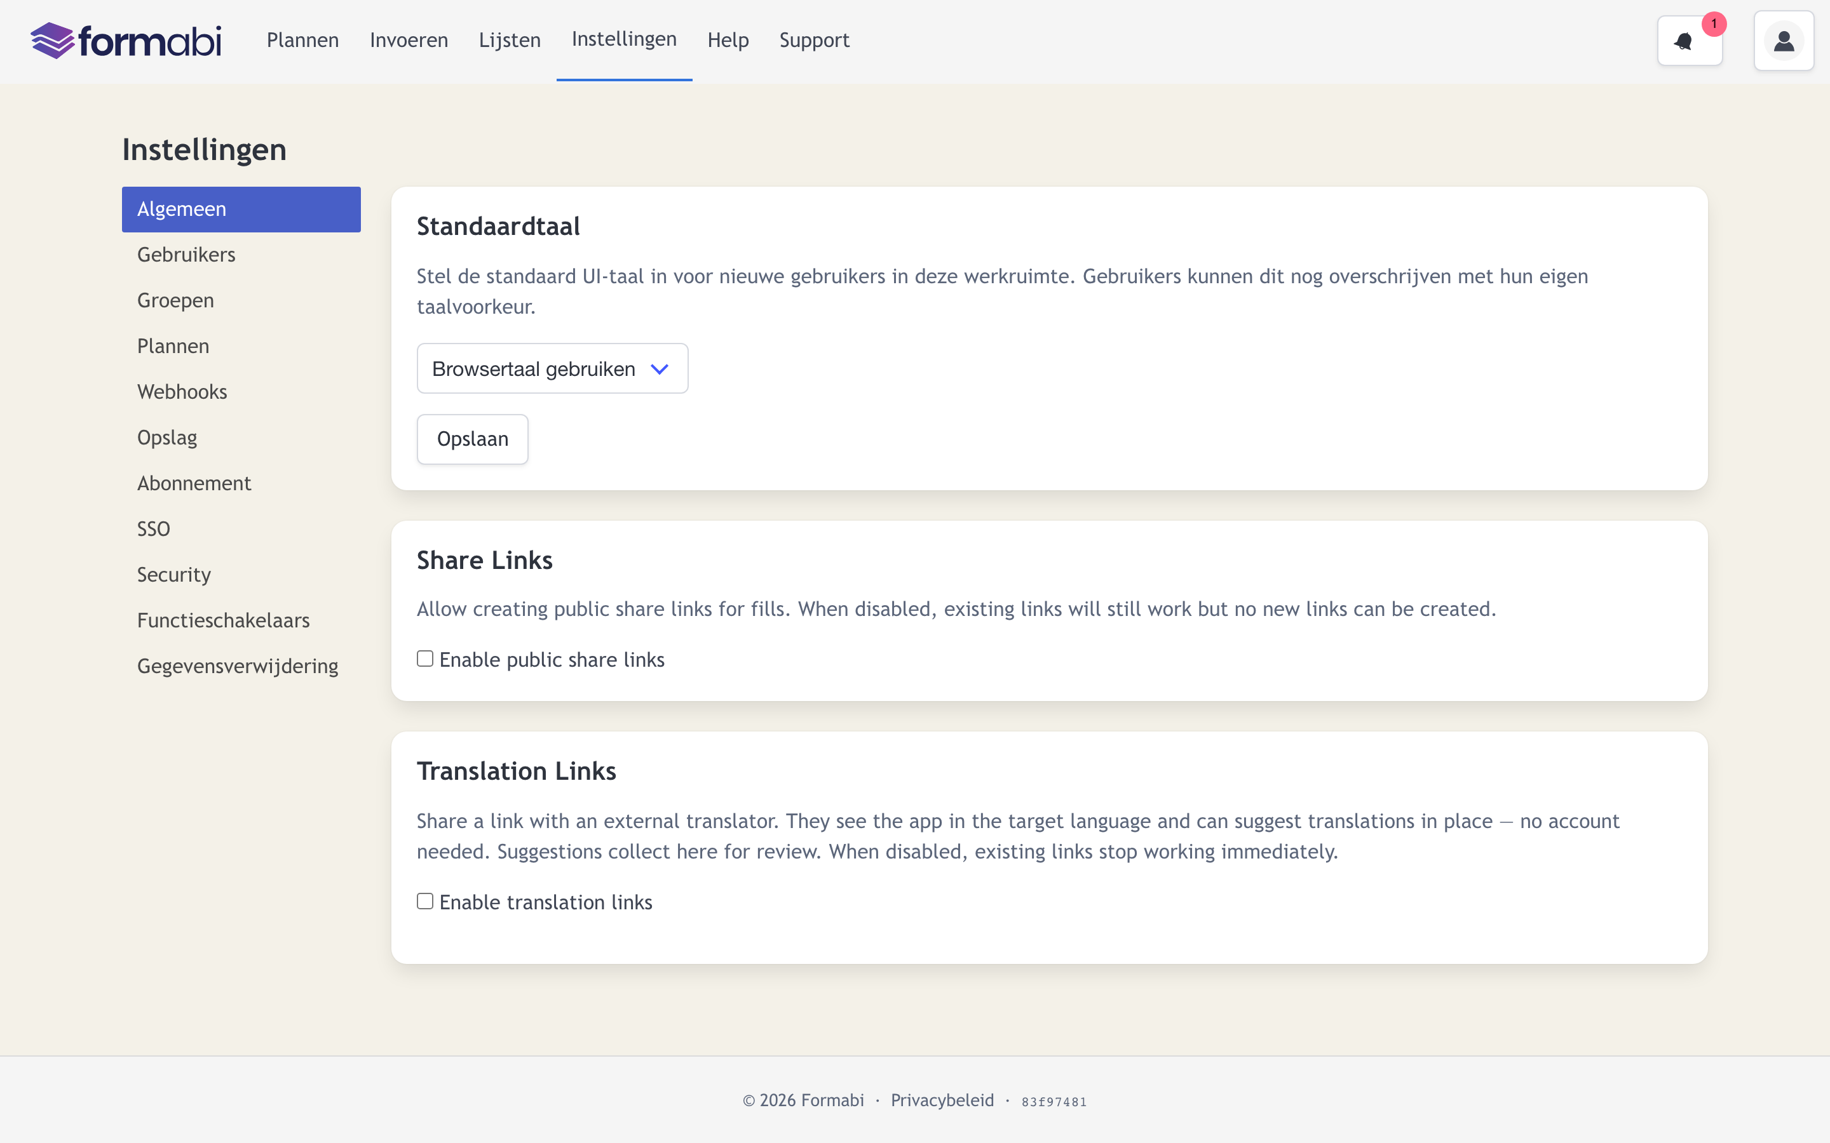Open the Help menu item
The width and height of the screenshot is (1830, 1143).
(728, 40)
